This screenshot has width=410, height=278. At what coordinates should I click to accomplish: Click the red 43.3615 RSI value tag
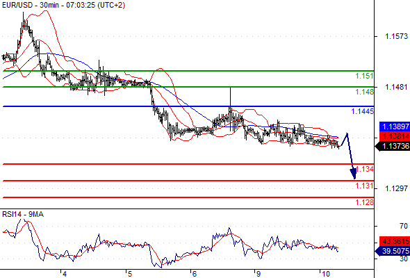395,241
